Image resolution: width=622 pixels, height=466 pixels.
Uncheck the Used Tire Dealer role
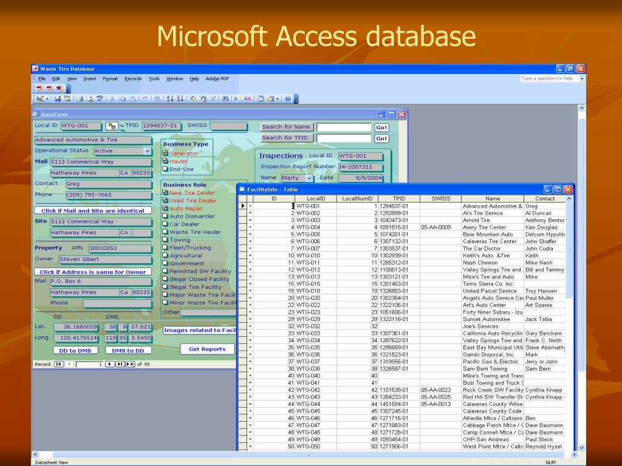coord(165,200)
